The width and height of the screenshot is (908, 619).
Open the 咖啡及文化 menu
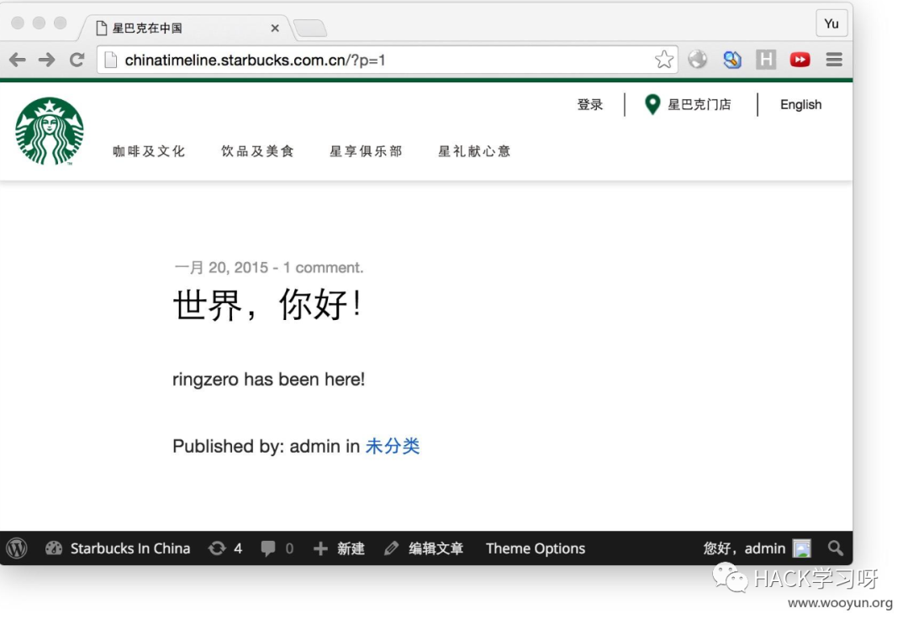(148, 151)
